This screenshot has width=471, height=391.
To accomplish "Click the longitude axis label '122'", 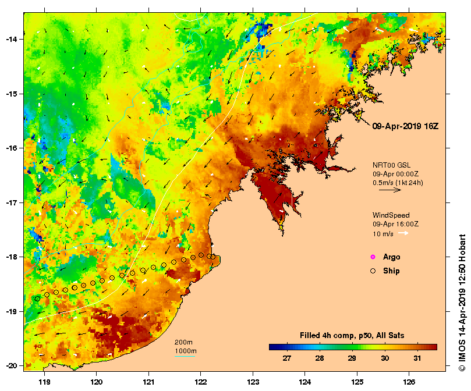I will 201,382.
